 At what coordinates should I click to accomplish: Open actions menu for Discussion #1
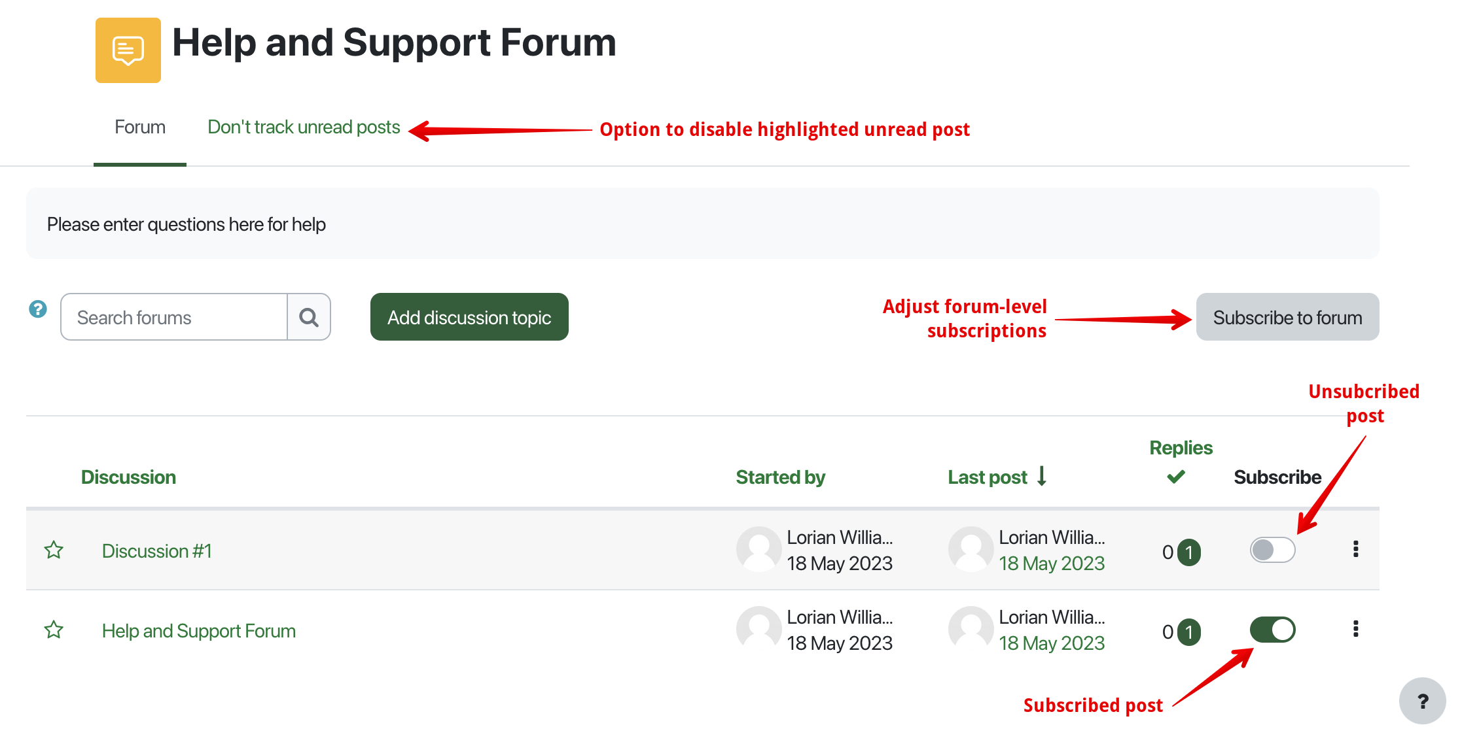pyautogui.click(x=1355, y=549)
